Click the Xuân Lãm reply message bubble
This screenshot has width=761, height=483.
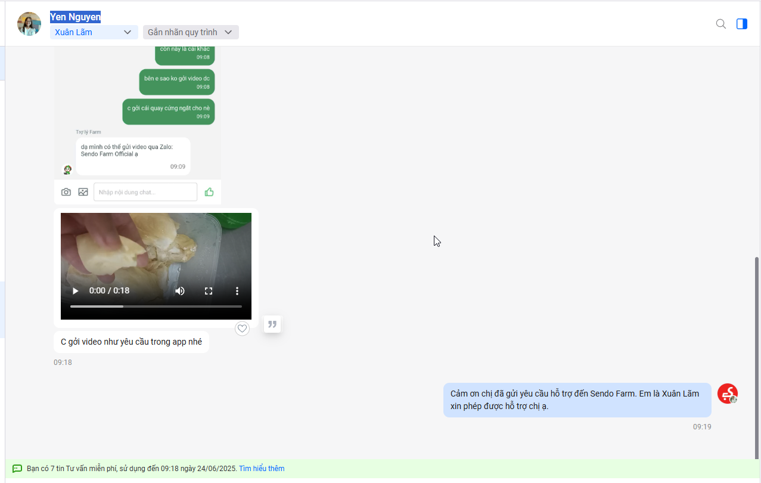(x=577, y=400)
